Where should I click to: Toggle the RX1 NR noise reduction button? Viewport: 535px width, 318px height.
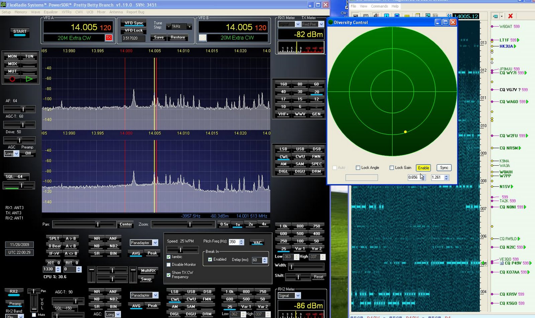97,238
